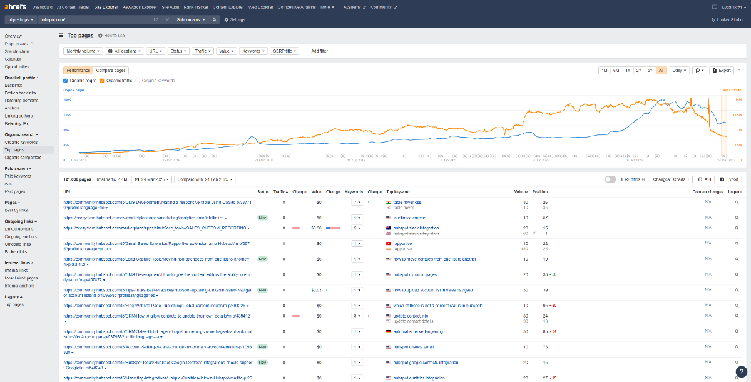
Task: Click the rapportive top keyword link
Action: (404, 243)
